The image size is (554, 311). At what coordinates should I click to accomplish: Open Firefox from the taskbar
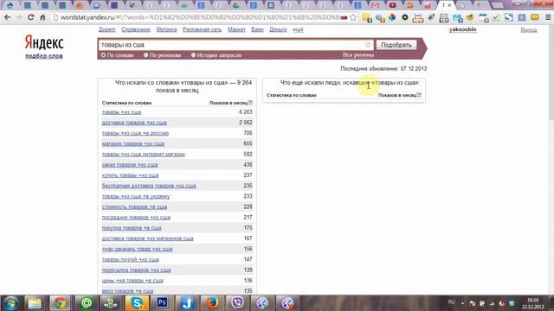212,303
